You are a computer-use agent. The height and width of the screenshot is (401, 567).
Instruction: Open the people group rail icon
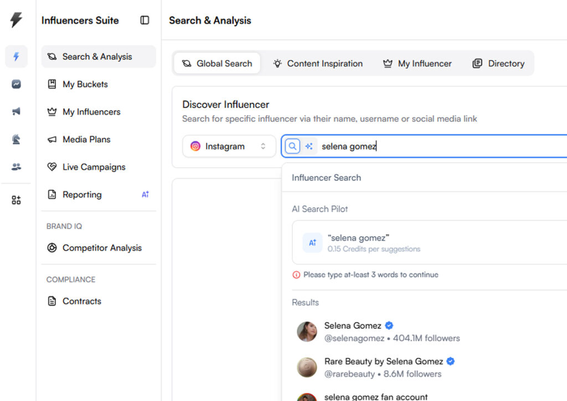pos(16,166)
